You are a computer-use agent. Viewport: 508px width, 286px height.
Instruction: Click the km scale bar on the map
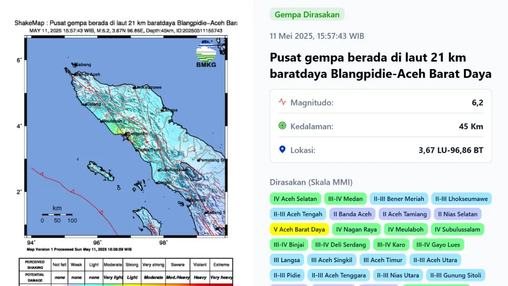tap(57, 214)
